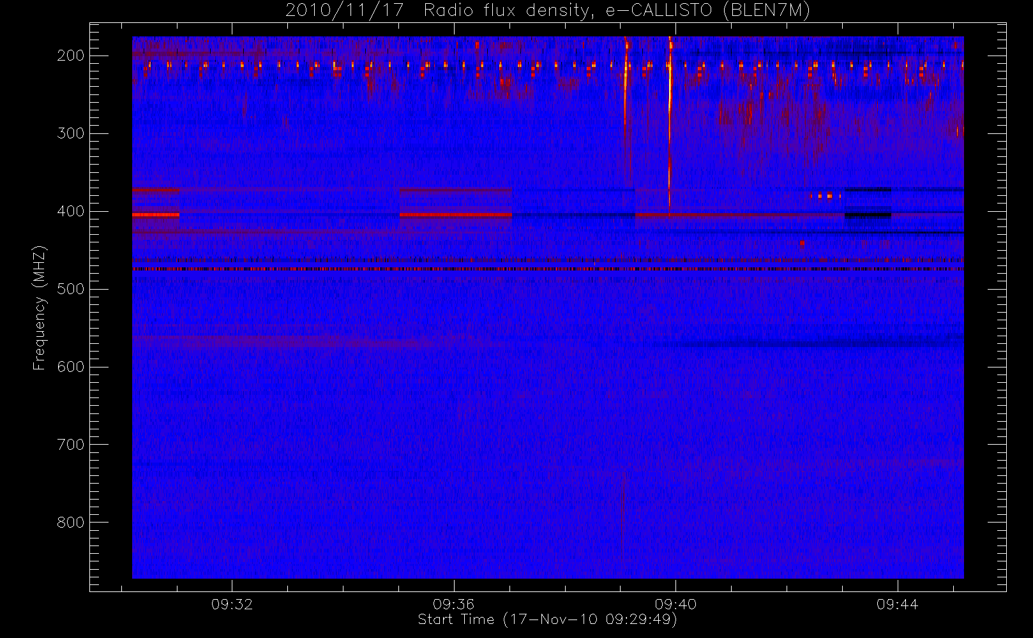Click the 400 frequency tick label
This screenshot has height=638, width=1033.
click(71, 211)
